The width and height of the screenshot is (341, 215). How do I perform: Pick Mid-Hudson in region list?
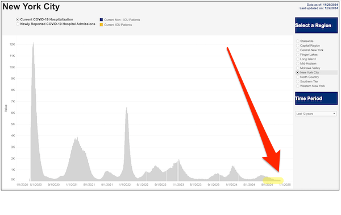(x=297, y=64)
